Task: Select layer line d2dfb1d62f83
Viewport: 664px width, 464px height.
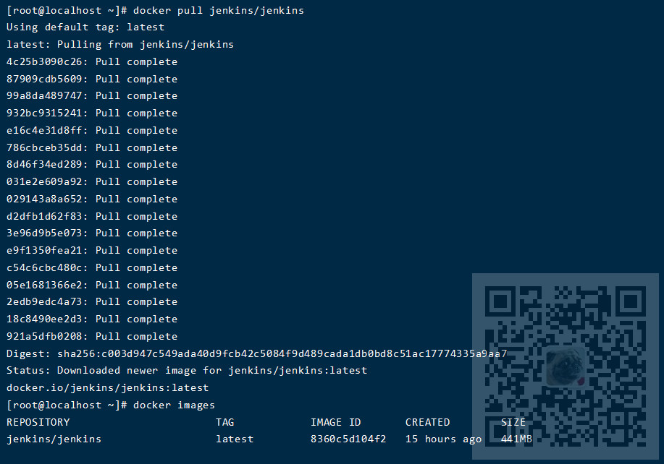Action: point(92,216)
